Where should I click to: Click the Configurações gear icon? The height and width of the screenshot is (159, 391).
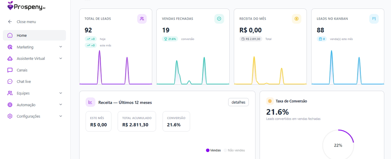pyautogui.click(x=10, y=116)
